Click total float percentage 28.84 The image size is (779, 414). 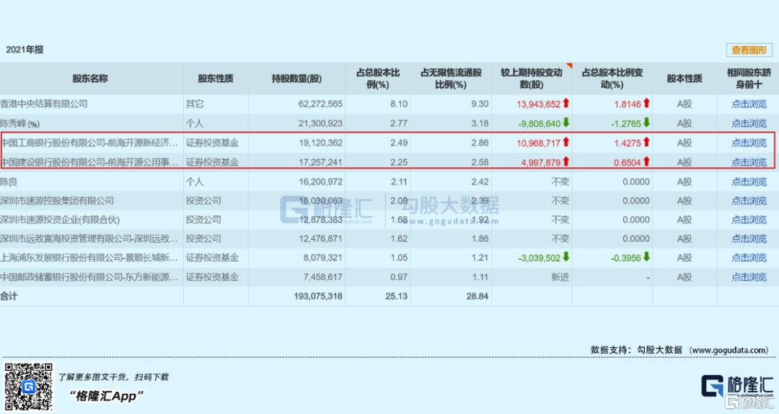477,297
